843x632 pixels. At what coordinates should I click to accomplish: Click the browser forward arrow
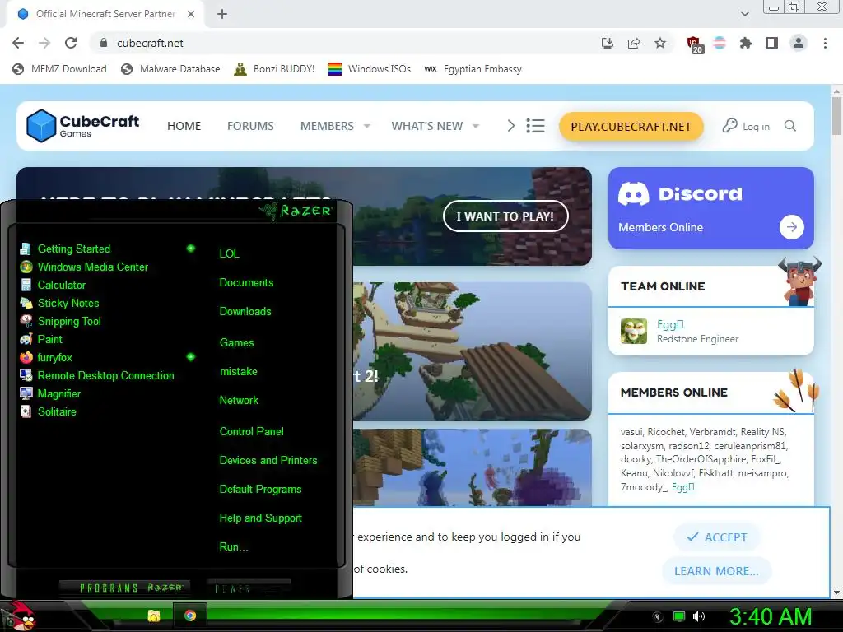pos(44,43)
